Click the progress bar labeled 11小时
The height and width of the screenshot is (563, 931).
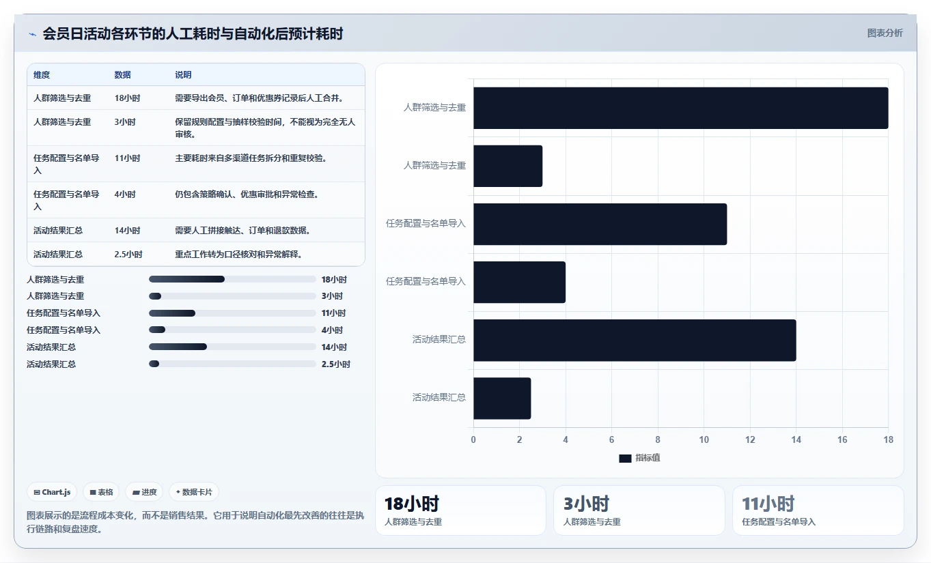click(x=232, y=313)
